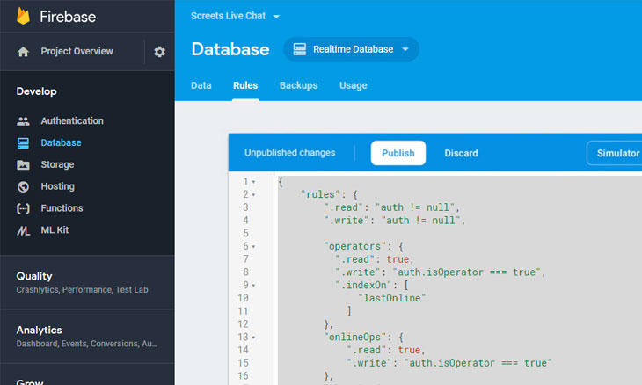Open the Backups tab
Image resolution: width=642 pixels, height=385 pixels.
pos(298,85)
